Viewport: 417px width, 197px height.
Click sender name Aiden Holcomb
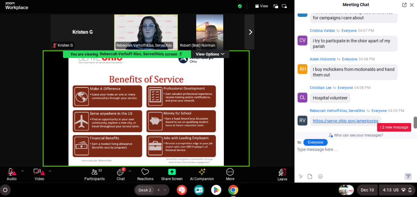click(x=323, y=59)
